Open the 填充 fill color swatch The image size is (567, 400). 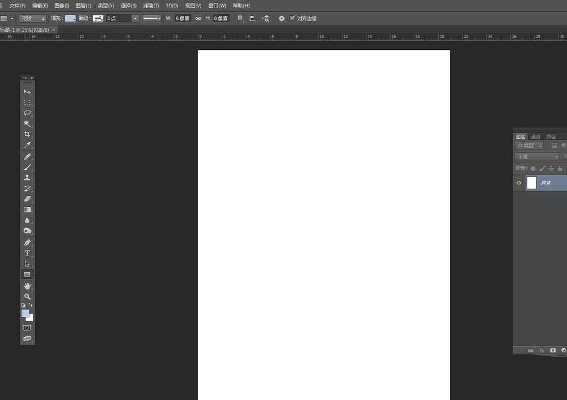[70, 19]
